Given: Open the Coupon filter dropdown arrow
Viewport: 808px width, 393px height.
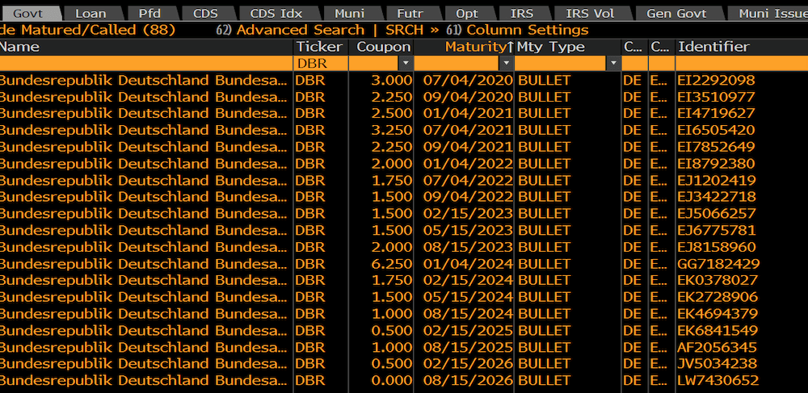Looking at the screenshot, I should 406,63.
